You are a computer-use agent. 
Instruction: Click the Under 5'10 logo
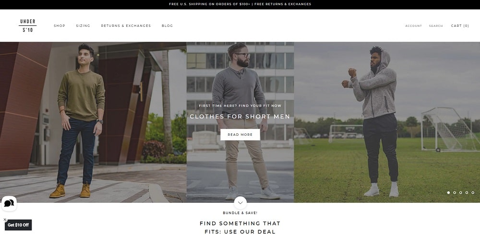pos(27,26)
